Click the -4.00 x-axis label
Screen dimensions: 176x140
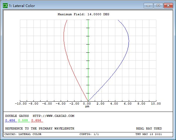pyautogui.click(x=61, y=104)
